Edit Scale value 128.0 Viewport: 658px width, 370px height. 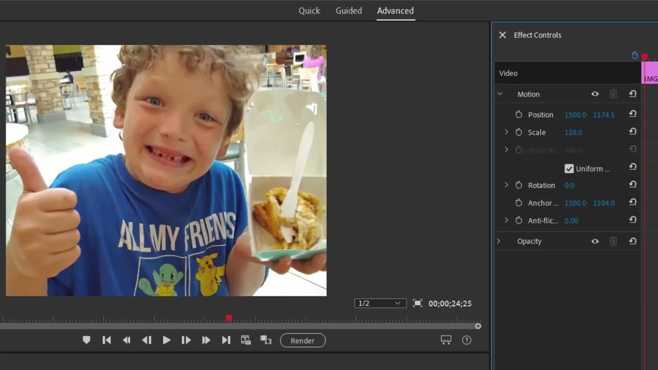pyautogui.click(x=573, y=132)
